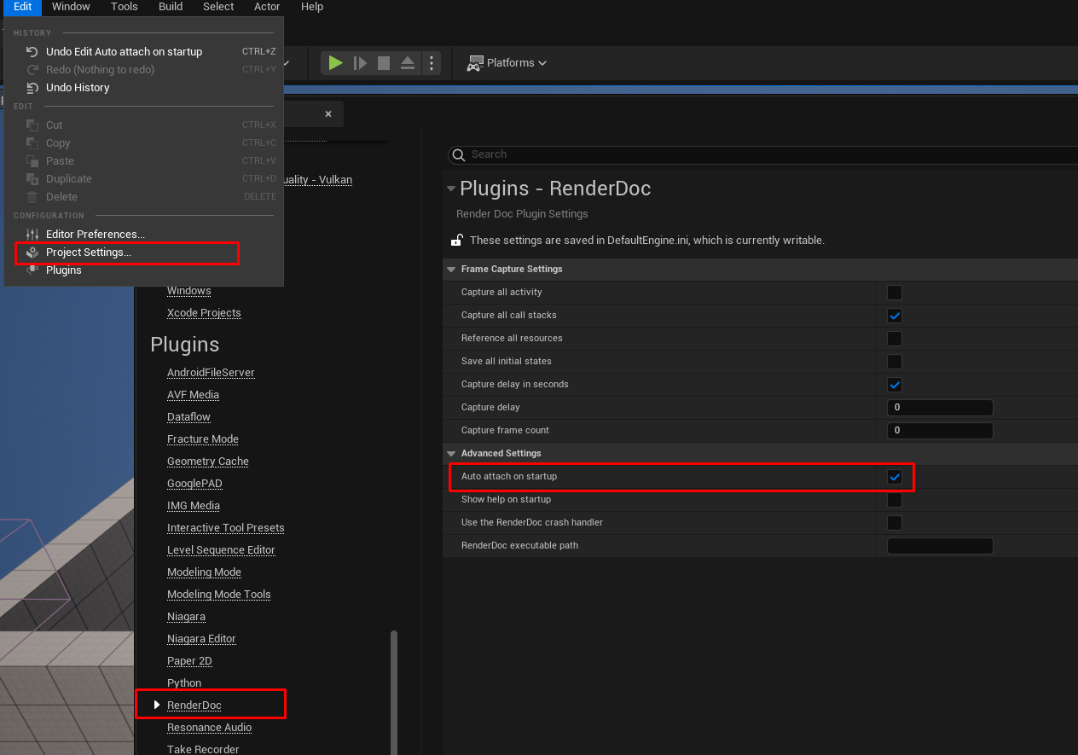Open the Window menu
The image size is (1078, 755).
(71, 7)
